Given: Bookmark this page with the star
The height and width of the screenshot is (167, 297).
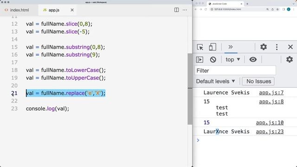Looking at the screenshot, I should [x=278, y=9].
